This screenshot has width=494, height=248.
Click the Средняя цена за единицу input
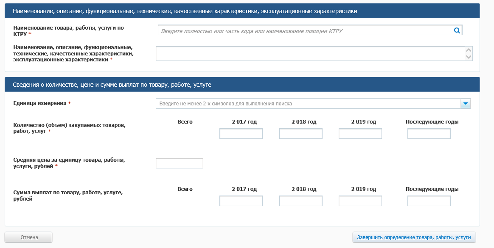pyautogui.click(x=180, y=163)
